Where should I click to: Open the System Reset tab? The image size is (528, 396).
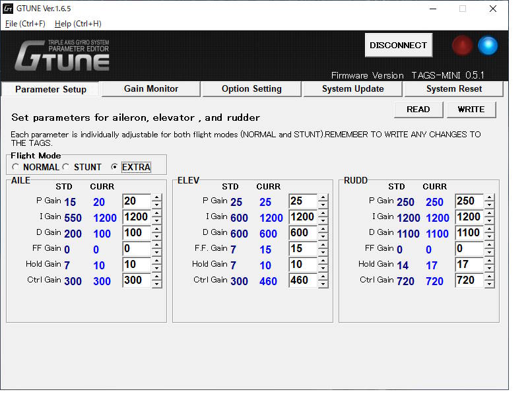[454, 89]
